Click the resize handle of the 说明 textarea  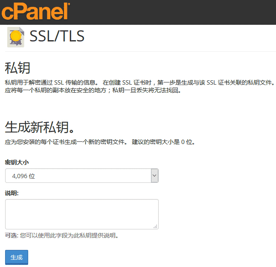pyautogui.click(x=156, y=226)
